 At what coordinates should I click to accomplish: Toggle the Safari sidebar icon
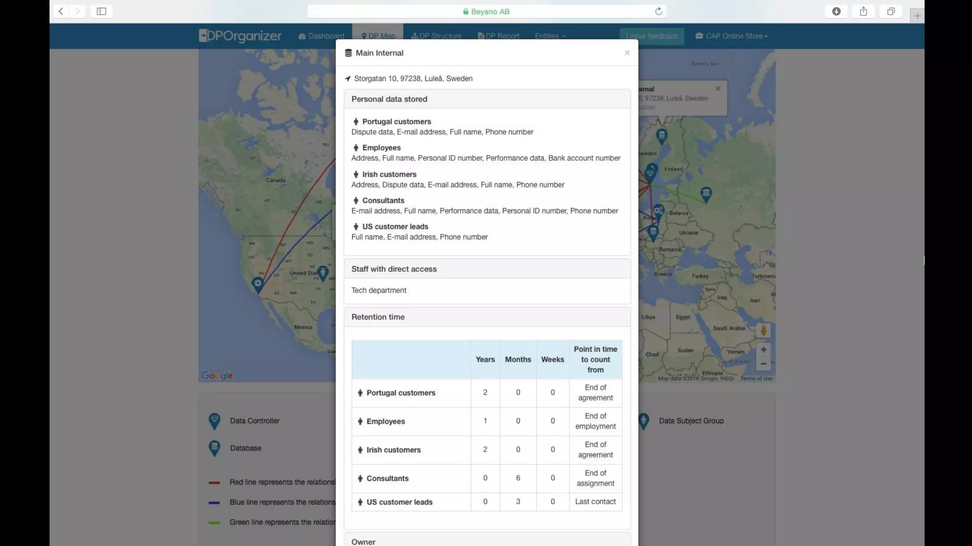[101, 11]
